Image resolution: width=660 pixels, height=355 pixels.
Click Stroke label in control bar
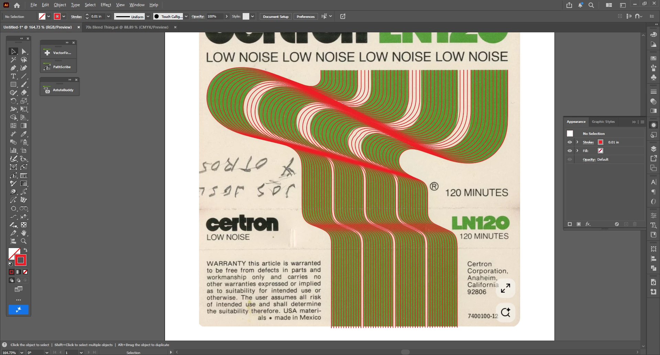click(76, 17)
